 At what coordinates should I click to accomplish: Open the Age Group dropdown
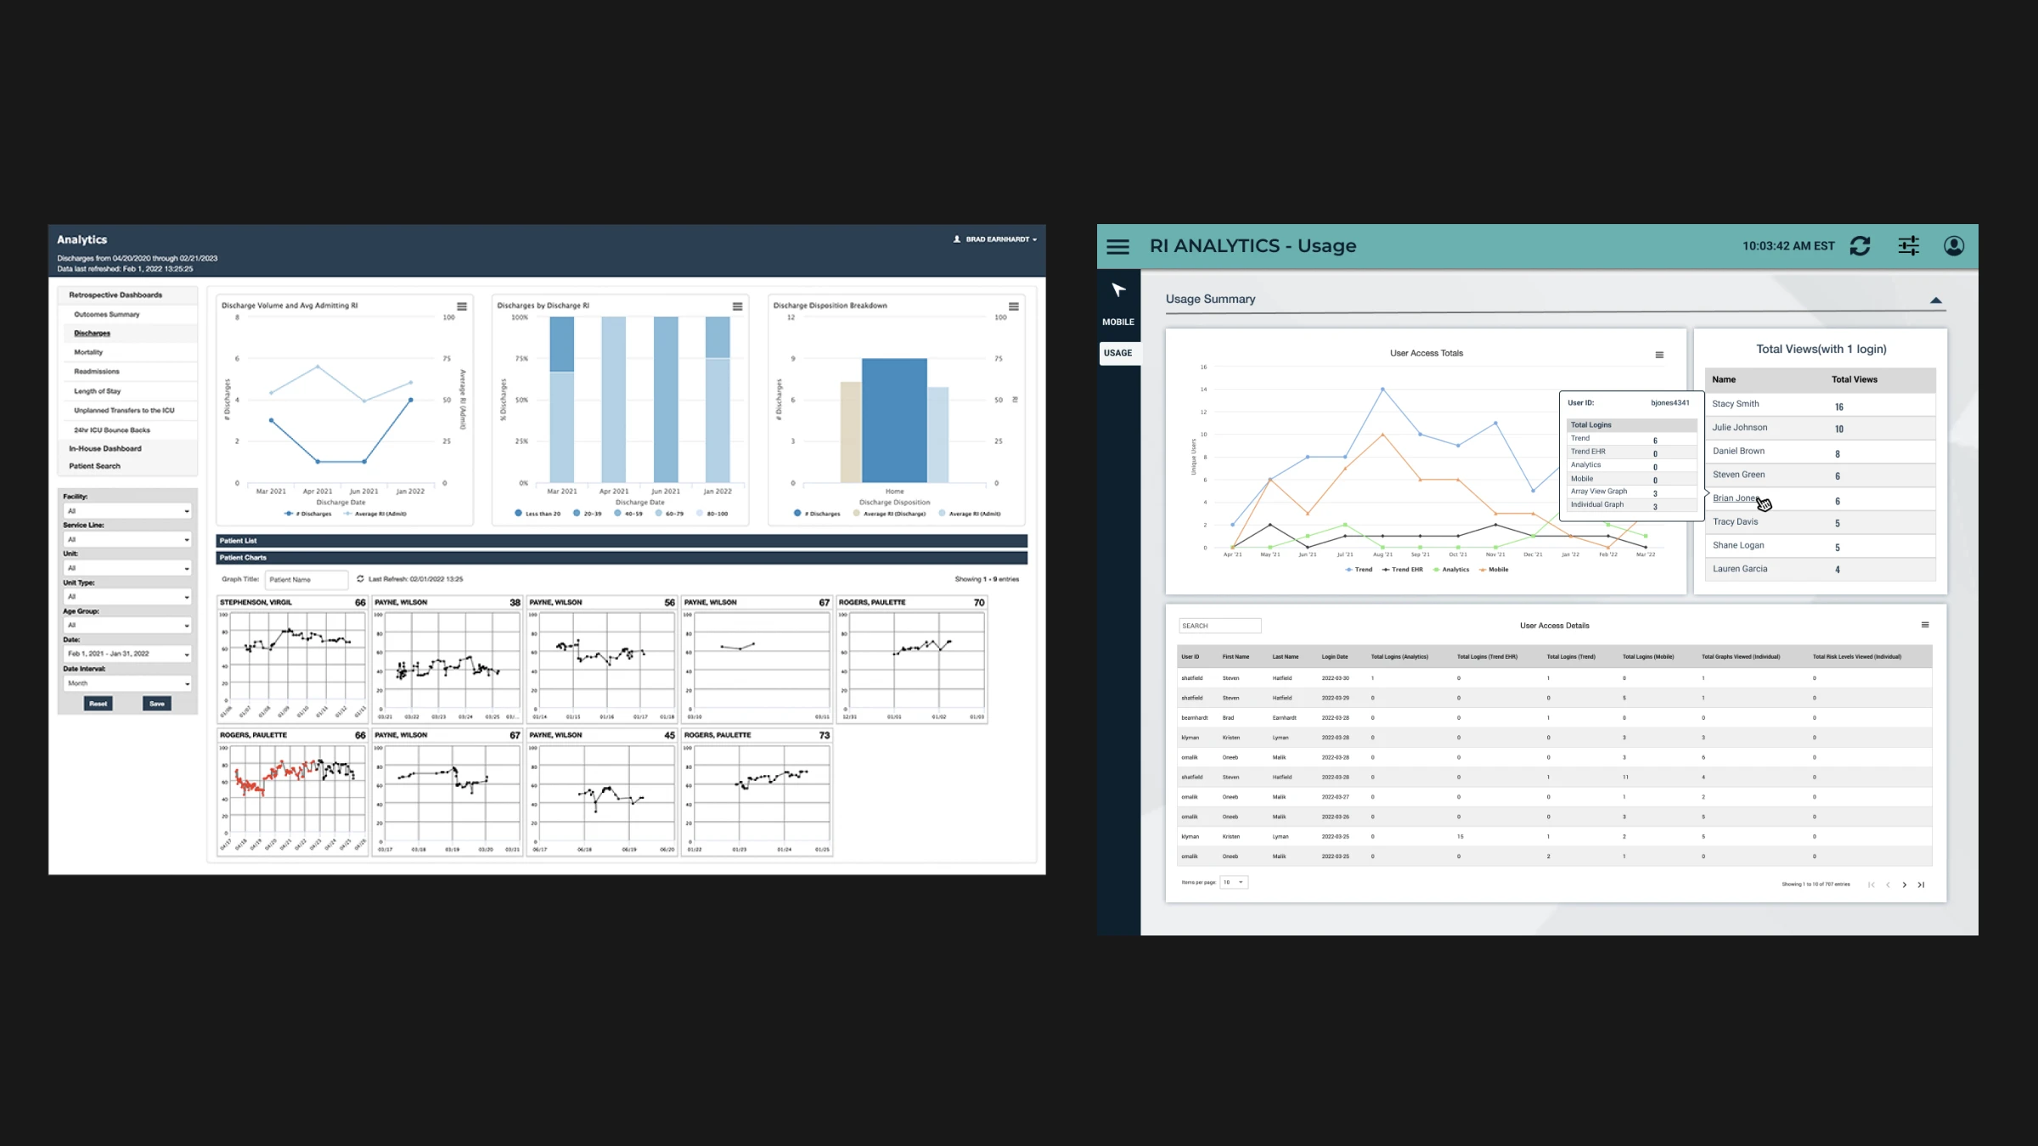pyautogui.click(x=128, y=626)
